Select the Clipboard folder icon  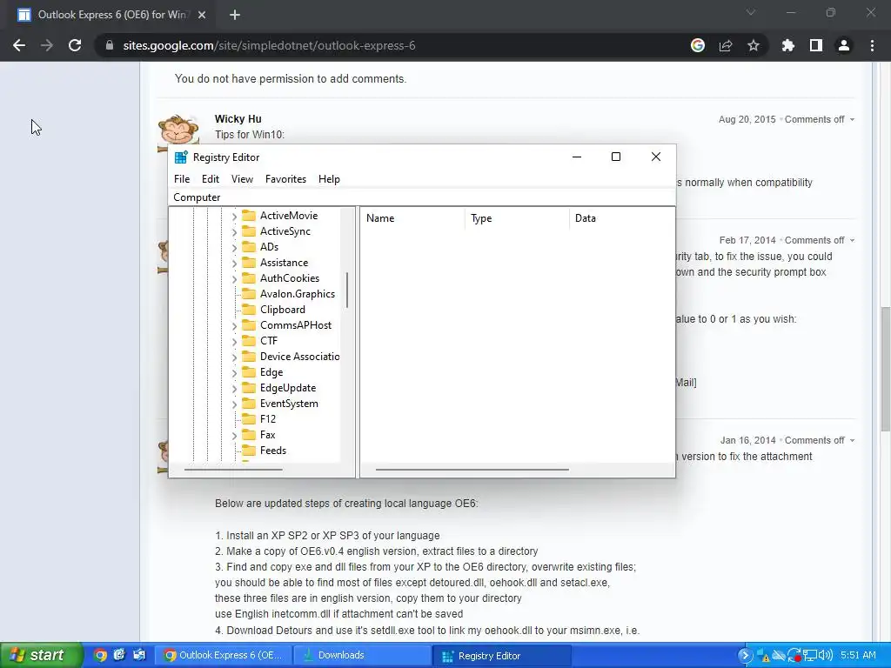click(249, 309)
